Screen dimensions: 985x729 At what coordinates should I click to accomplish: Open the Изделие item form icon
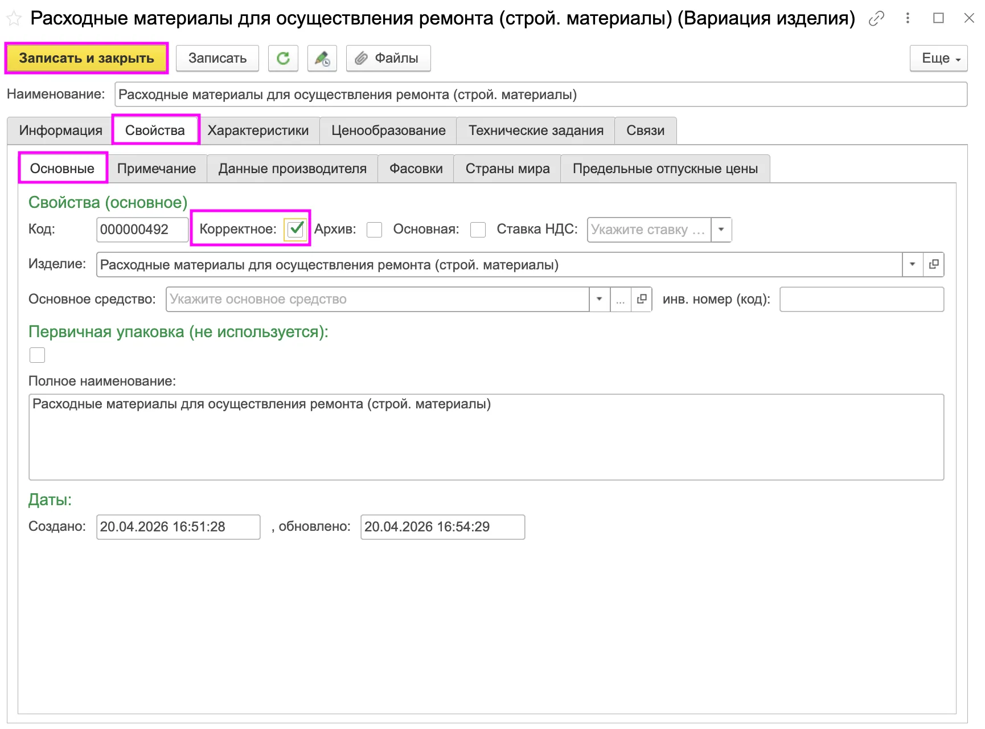tap(934, 264)
